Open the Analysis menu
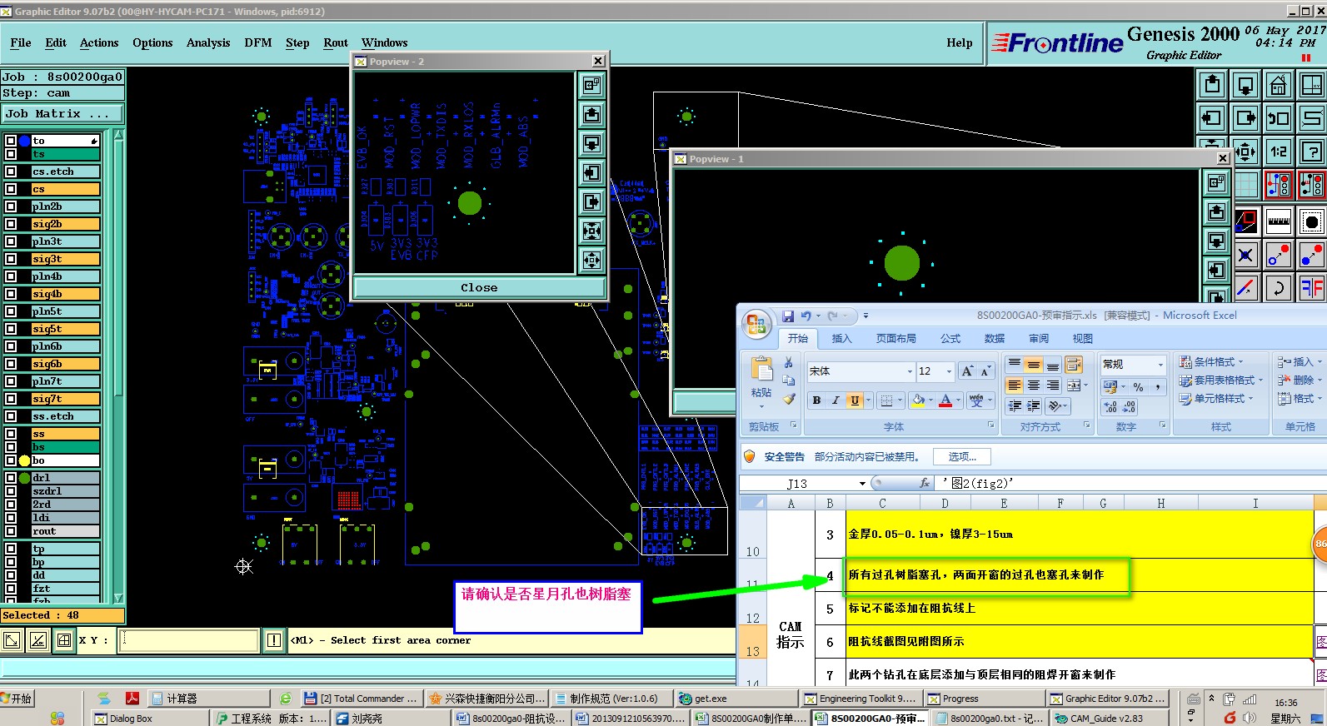Screen dimensions: 1327x726 (208, 42)
